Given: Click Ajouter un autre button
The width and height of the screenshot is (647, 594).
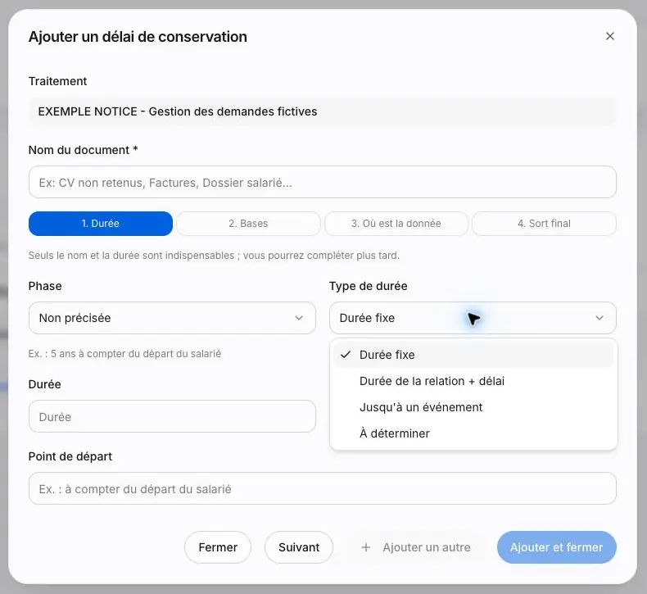Looking at the screenshot, I should [x=415, y=547].
